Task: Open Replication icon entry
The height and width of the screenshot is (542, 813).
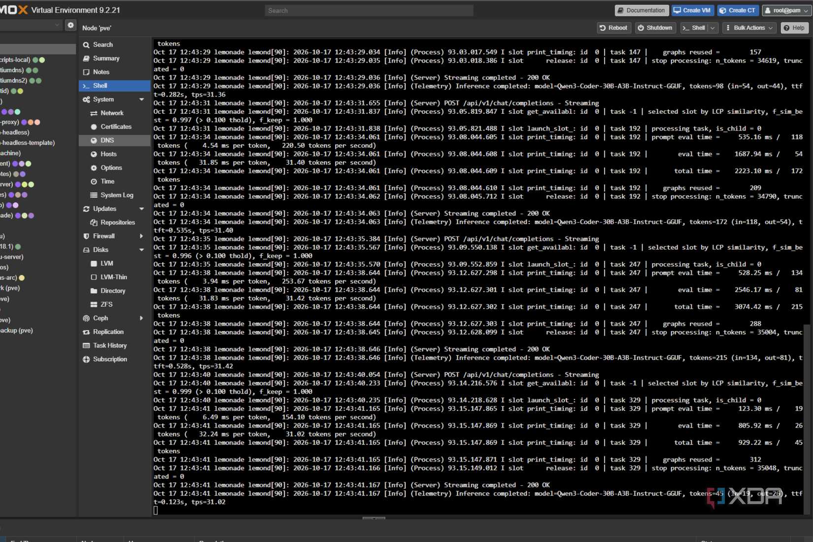Action: click(x=86, y=332)
